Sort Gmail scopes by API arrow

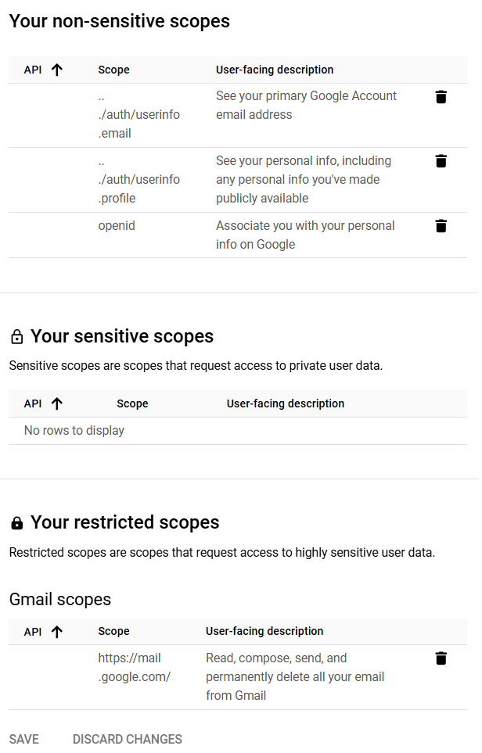point(56,631)
